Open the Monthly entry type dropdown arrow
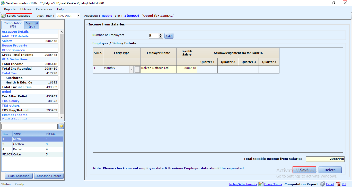Image resolution: width=352 pixels, height=187 pixels. pyautogui.click(x=131, y=70)
